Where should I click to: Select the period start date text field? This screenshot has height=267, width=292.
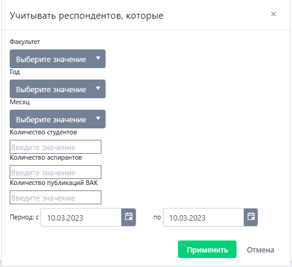pyautogui.click(x=81, y=217)
